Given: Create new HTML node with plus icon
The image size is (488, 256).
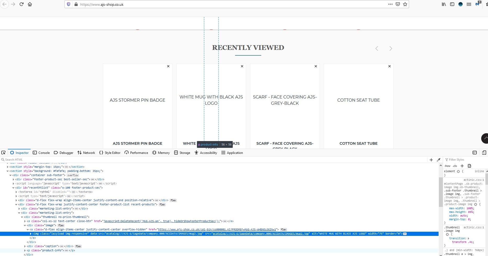Looking at the screenshot, I should pyautogui.click(x=431, y=160).
